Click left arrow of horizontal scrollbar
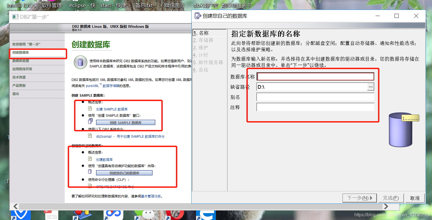 click(16, 207)
